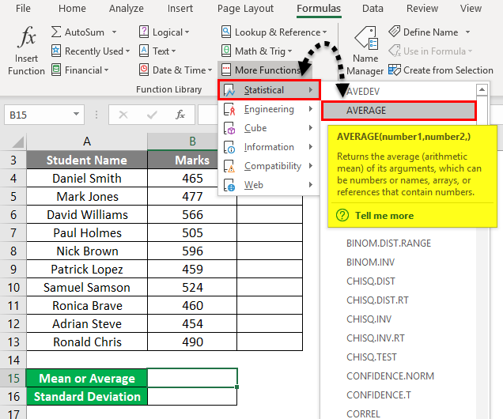This screenshot has height=419, width=503.
Task: Click the Statistical category icon
Action: coord(229,90)
